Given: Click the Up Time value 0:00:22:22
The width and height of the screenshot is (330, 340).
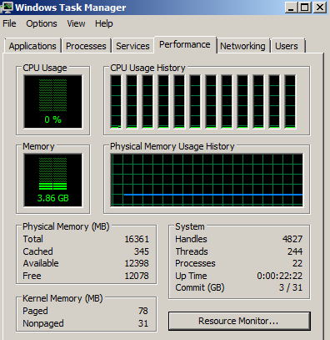Looking at the screenshot, I should pyautogui.click(x=280, y=276).
